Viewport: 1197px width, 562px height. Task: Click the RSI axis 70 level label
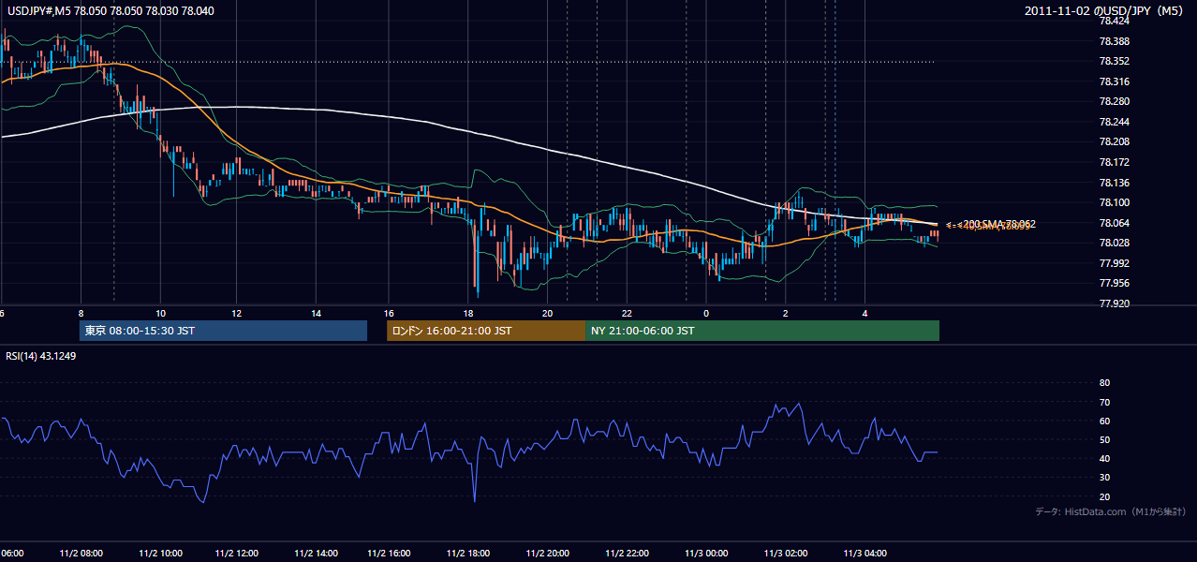tap(1104, 402)
